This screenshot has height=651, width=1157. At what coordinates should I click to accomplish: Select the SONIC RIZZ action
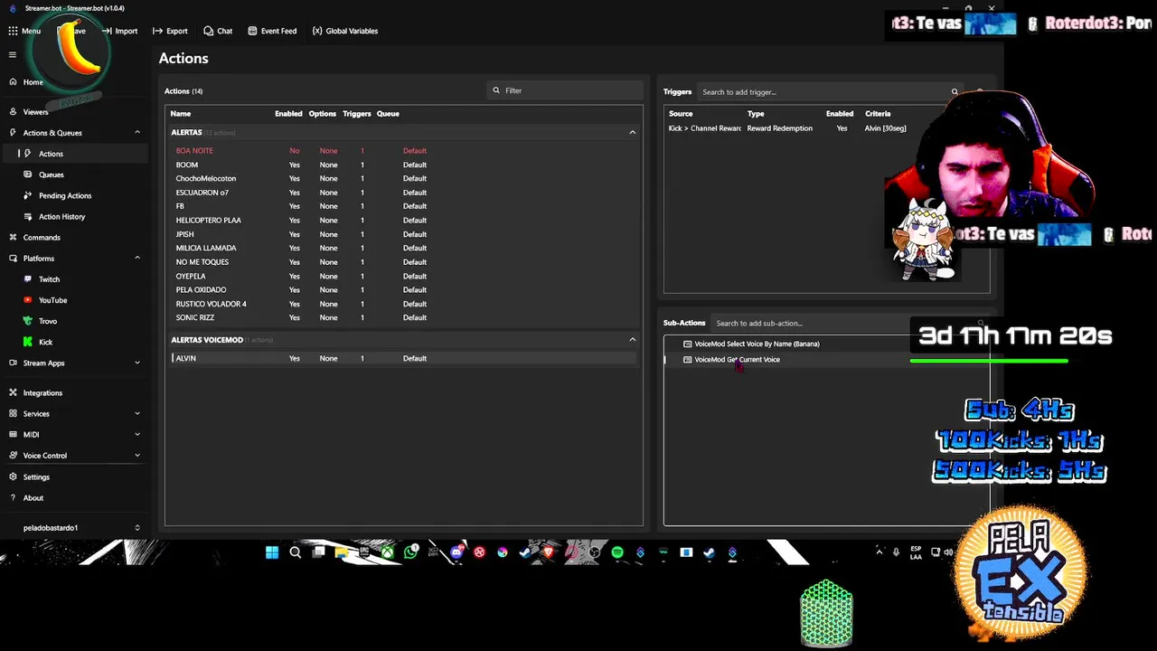195,317
